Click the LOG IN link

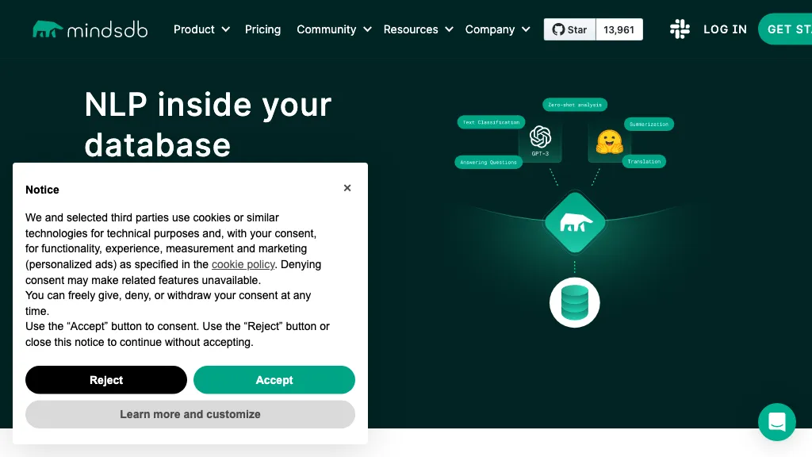click(725, 29)
